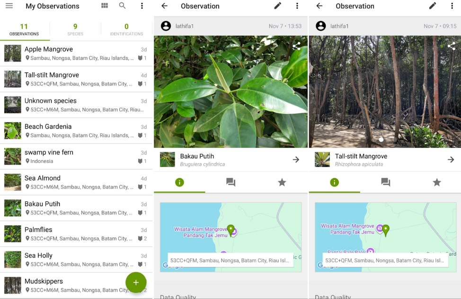Share the Tall-stilt Mangrove photo
The image size is (461, 299).
452,46
